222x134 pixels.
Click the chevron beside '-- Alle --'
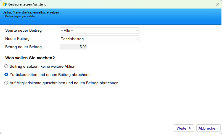click(x=137, y=31)
